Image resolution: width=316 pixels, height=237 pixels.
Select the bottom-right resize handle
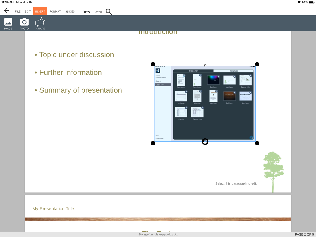pos(257,143)
